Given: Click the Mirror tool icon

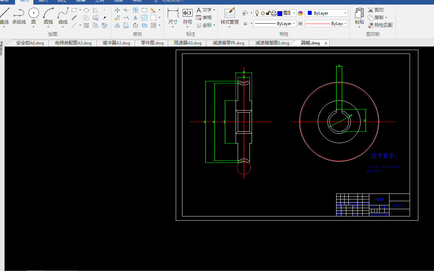Looking at the screenshot, I should (x=135, y=18).
